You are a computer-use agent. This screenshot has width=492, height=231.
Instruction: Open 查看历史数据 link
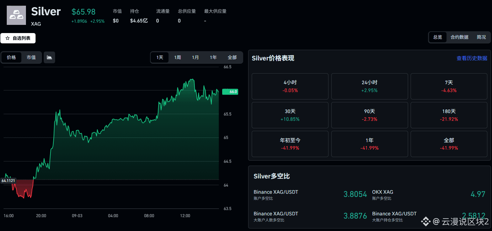(472, 58)
